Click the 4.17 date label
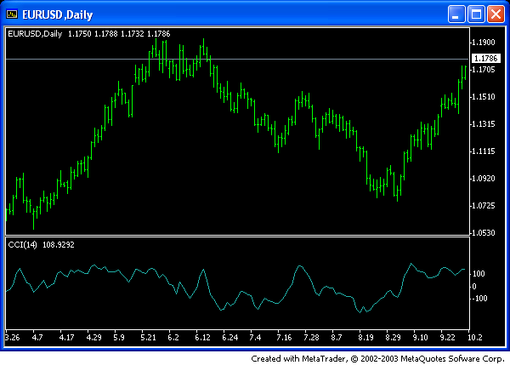Screen dimensions: 510x365 [66, 337]
